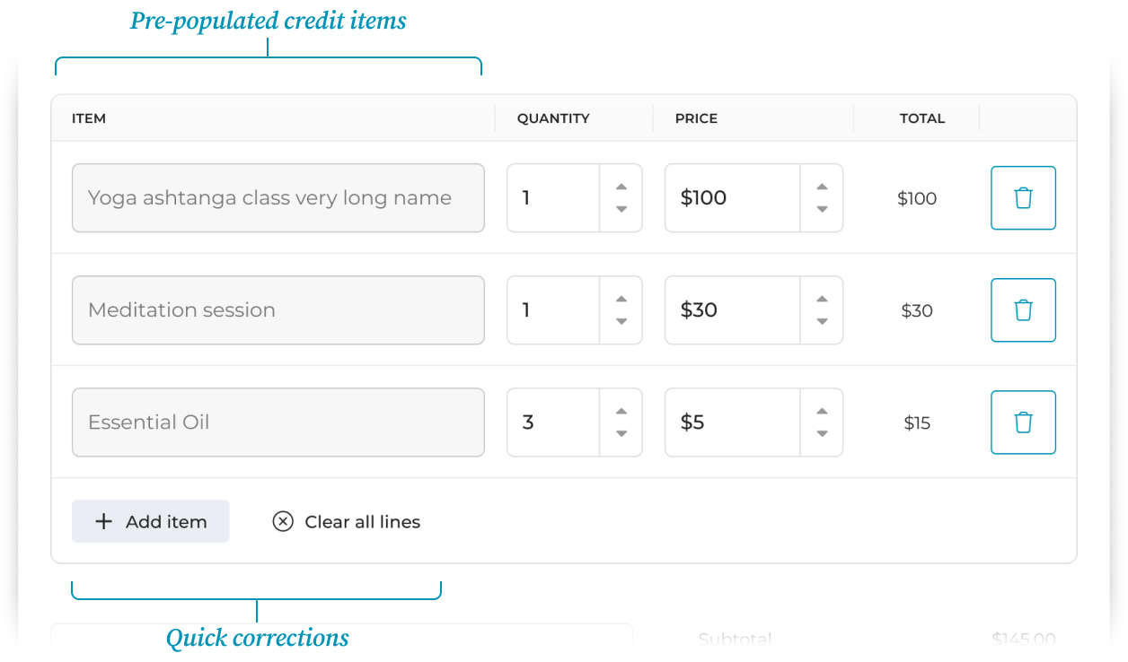Increase the $5 Essential Oil price

822,411
